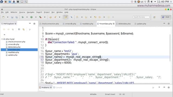This screenshot has width=173, height=97.
Task: Open the Window menu
Action: [x=59, y=12]
